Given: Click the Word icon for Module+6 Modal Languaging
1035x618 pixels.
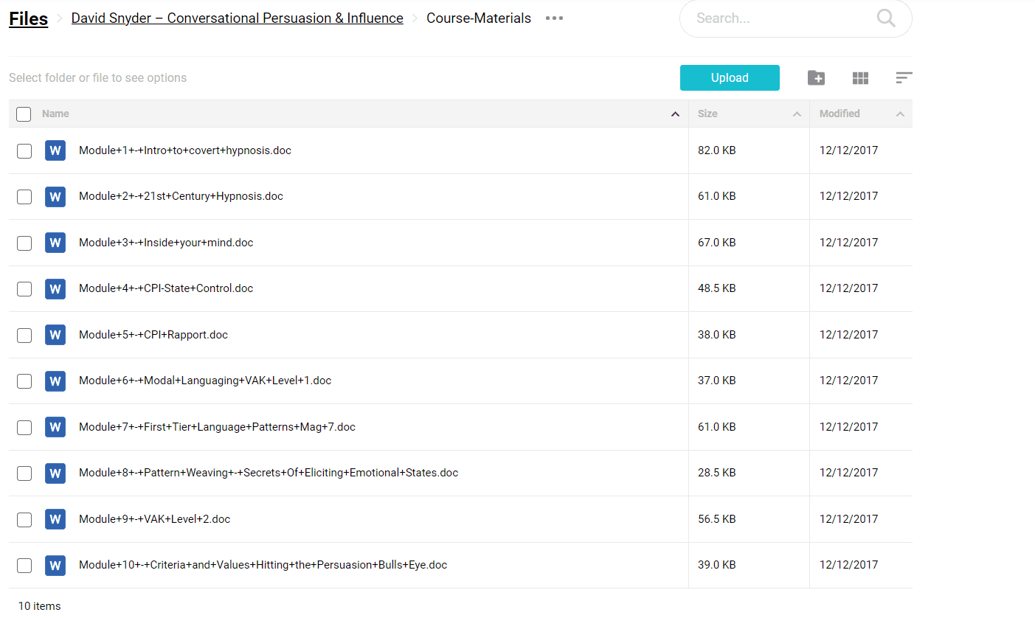Looking at the screenshot, I should 55,381.
